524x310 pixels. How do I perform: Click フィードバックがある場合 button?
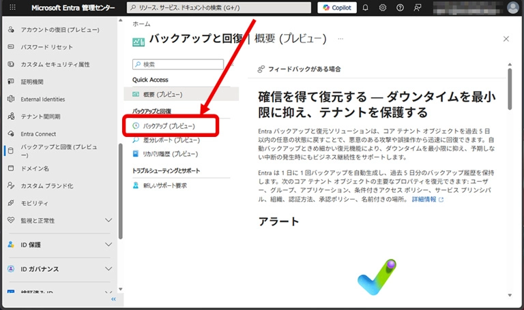299,69
